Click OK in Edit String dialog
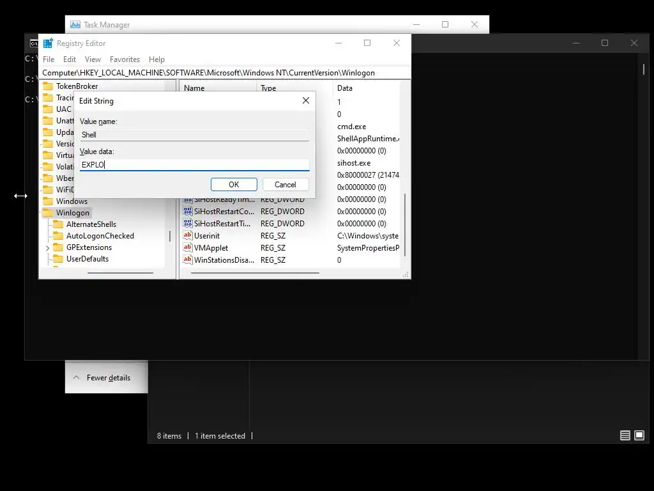Screen dimensions: 654x491 click(234, 185)
